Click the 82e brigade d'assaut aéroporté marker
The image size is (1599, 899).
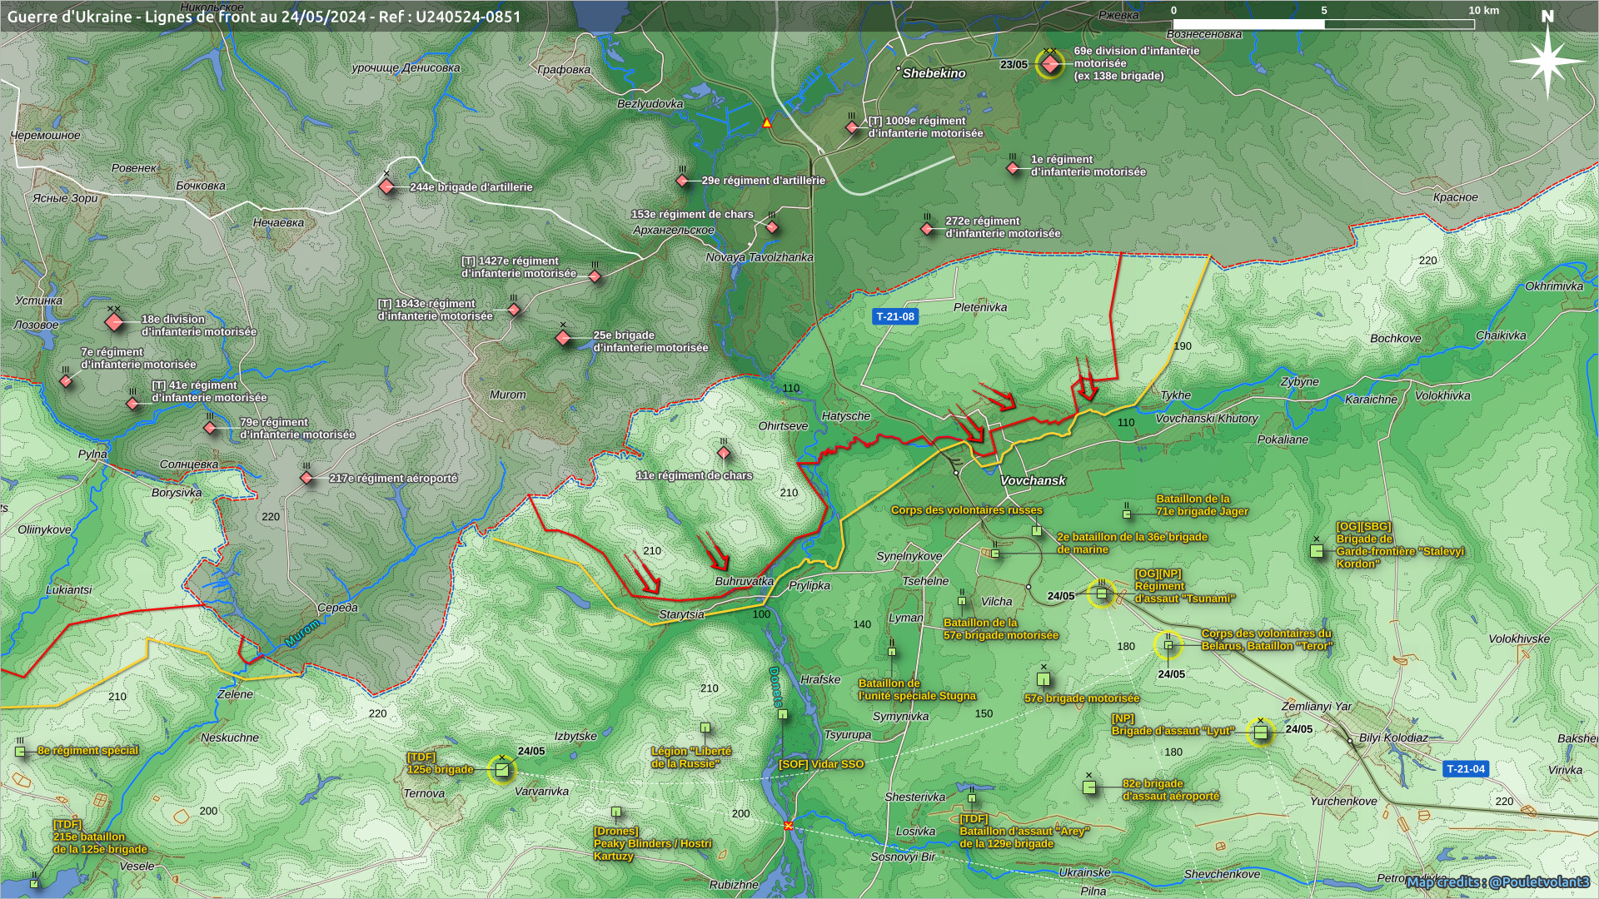(1088, 787)
